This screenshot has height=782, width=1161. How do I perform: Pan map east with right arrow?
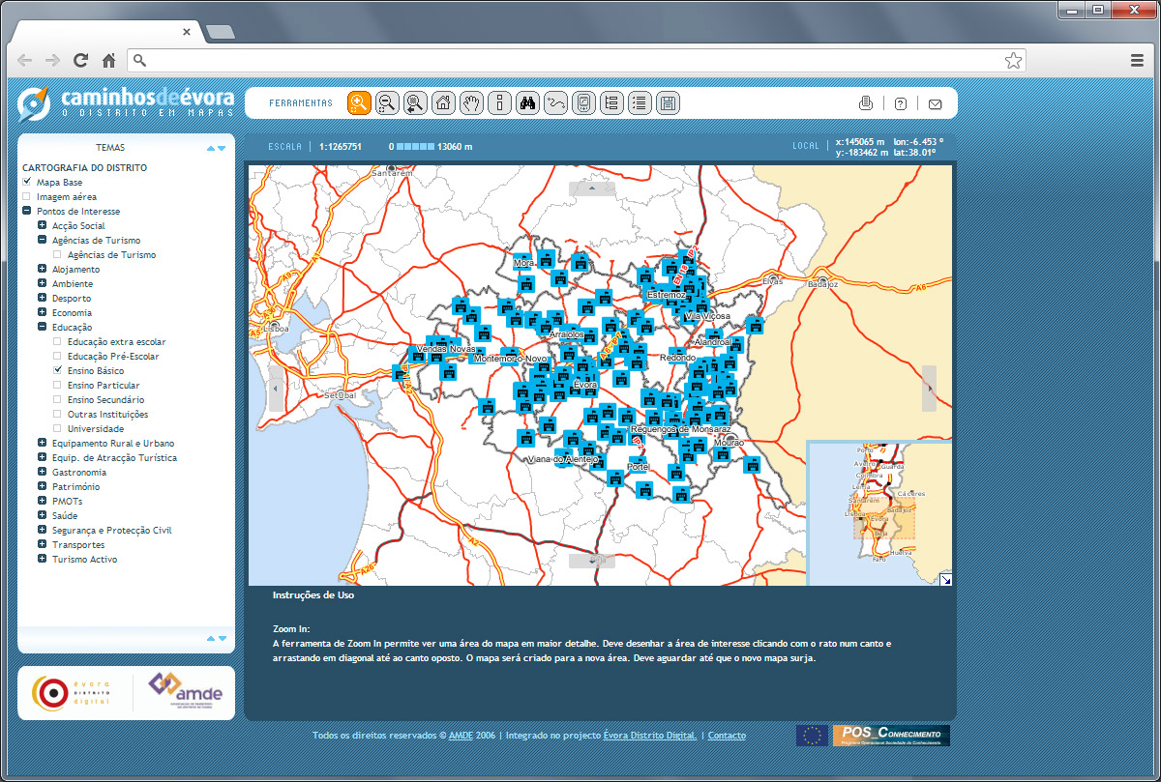929,388
